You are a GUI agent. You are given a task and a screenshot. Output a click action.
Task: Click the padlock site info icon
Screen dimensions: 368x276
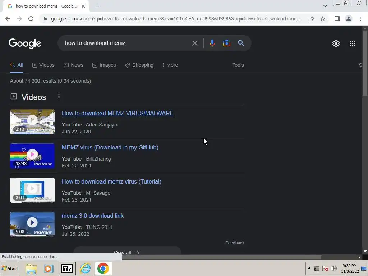tap(45, 19)
